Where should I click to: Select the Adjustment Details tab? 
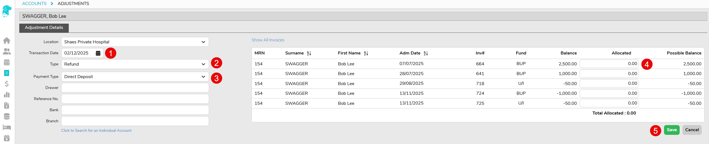(x=44, y=28)
